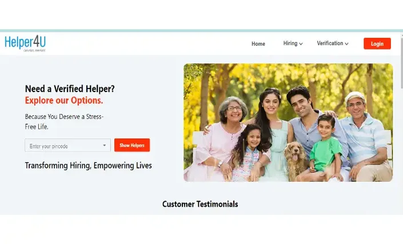Click the tagline under the Helper4U logo
The width and height of the screenshot is (403, 244).
tap(34, 51)
